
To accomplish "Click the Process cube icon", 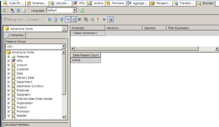I will [x=4, y=11].
